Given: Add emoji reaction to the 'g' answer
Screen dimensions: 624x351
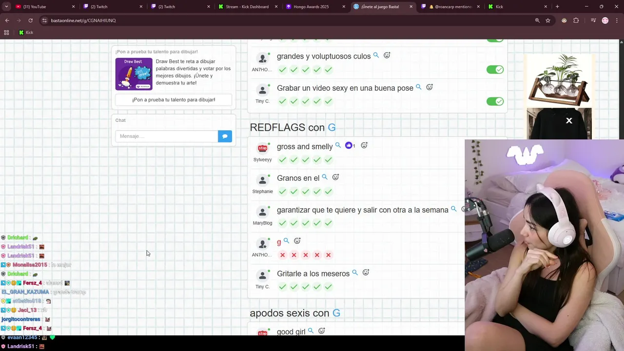Looking at the screenshot, I should coord(297,241).
